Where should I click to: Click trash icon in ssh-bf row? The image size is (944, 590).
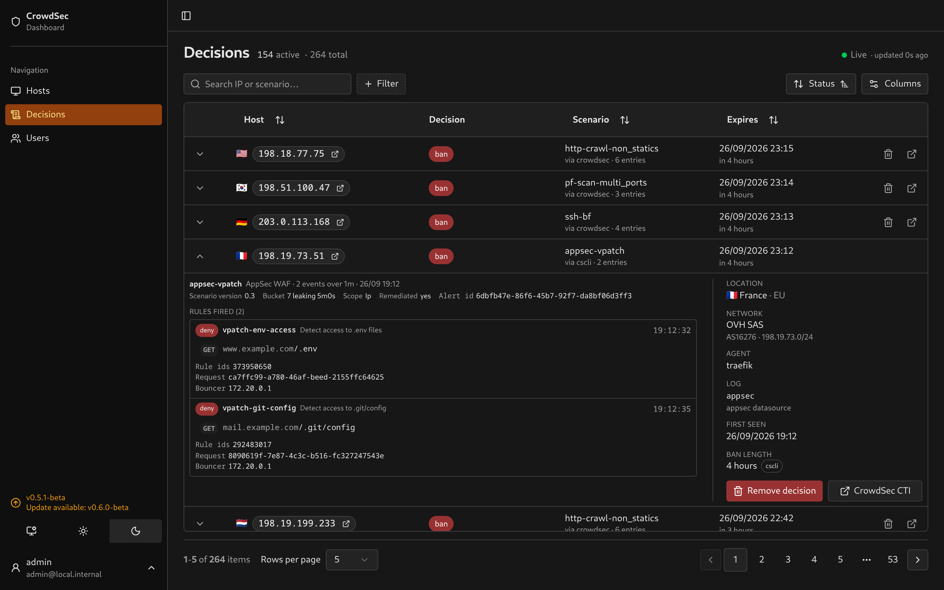tap(888, 222)
